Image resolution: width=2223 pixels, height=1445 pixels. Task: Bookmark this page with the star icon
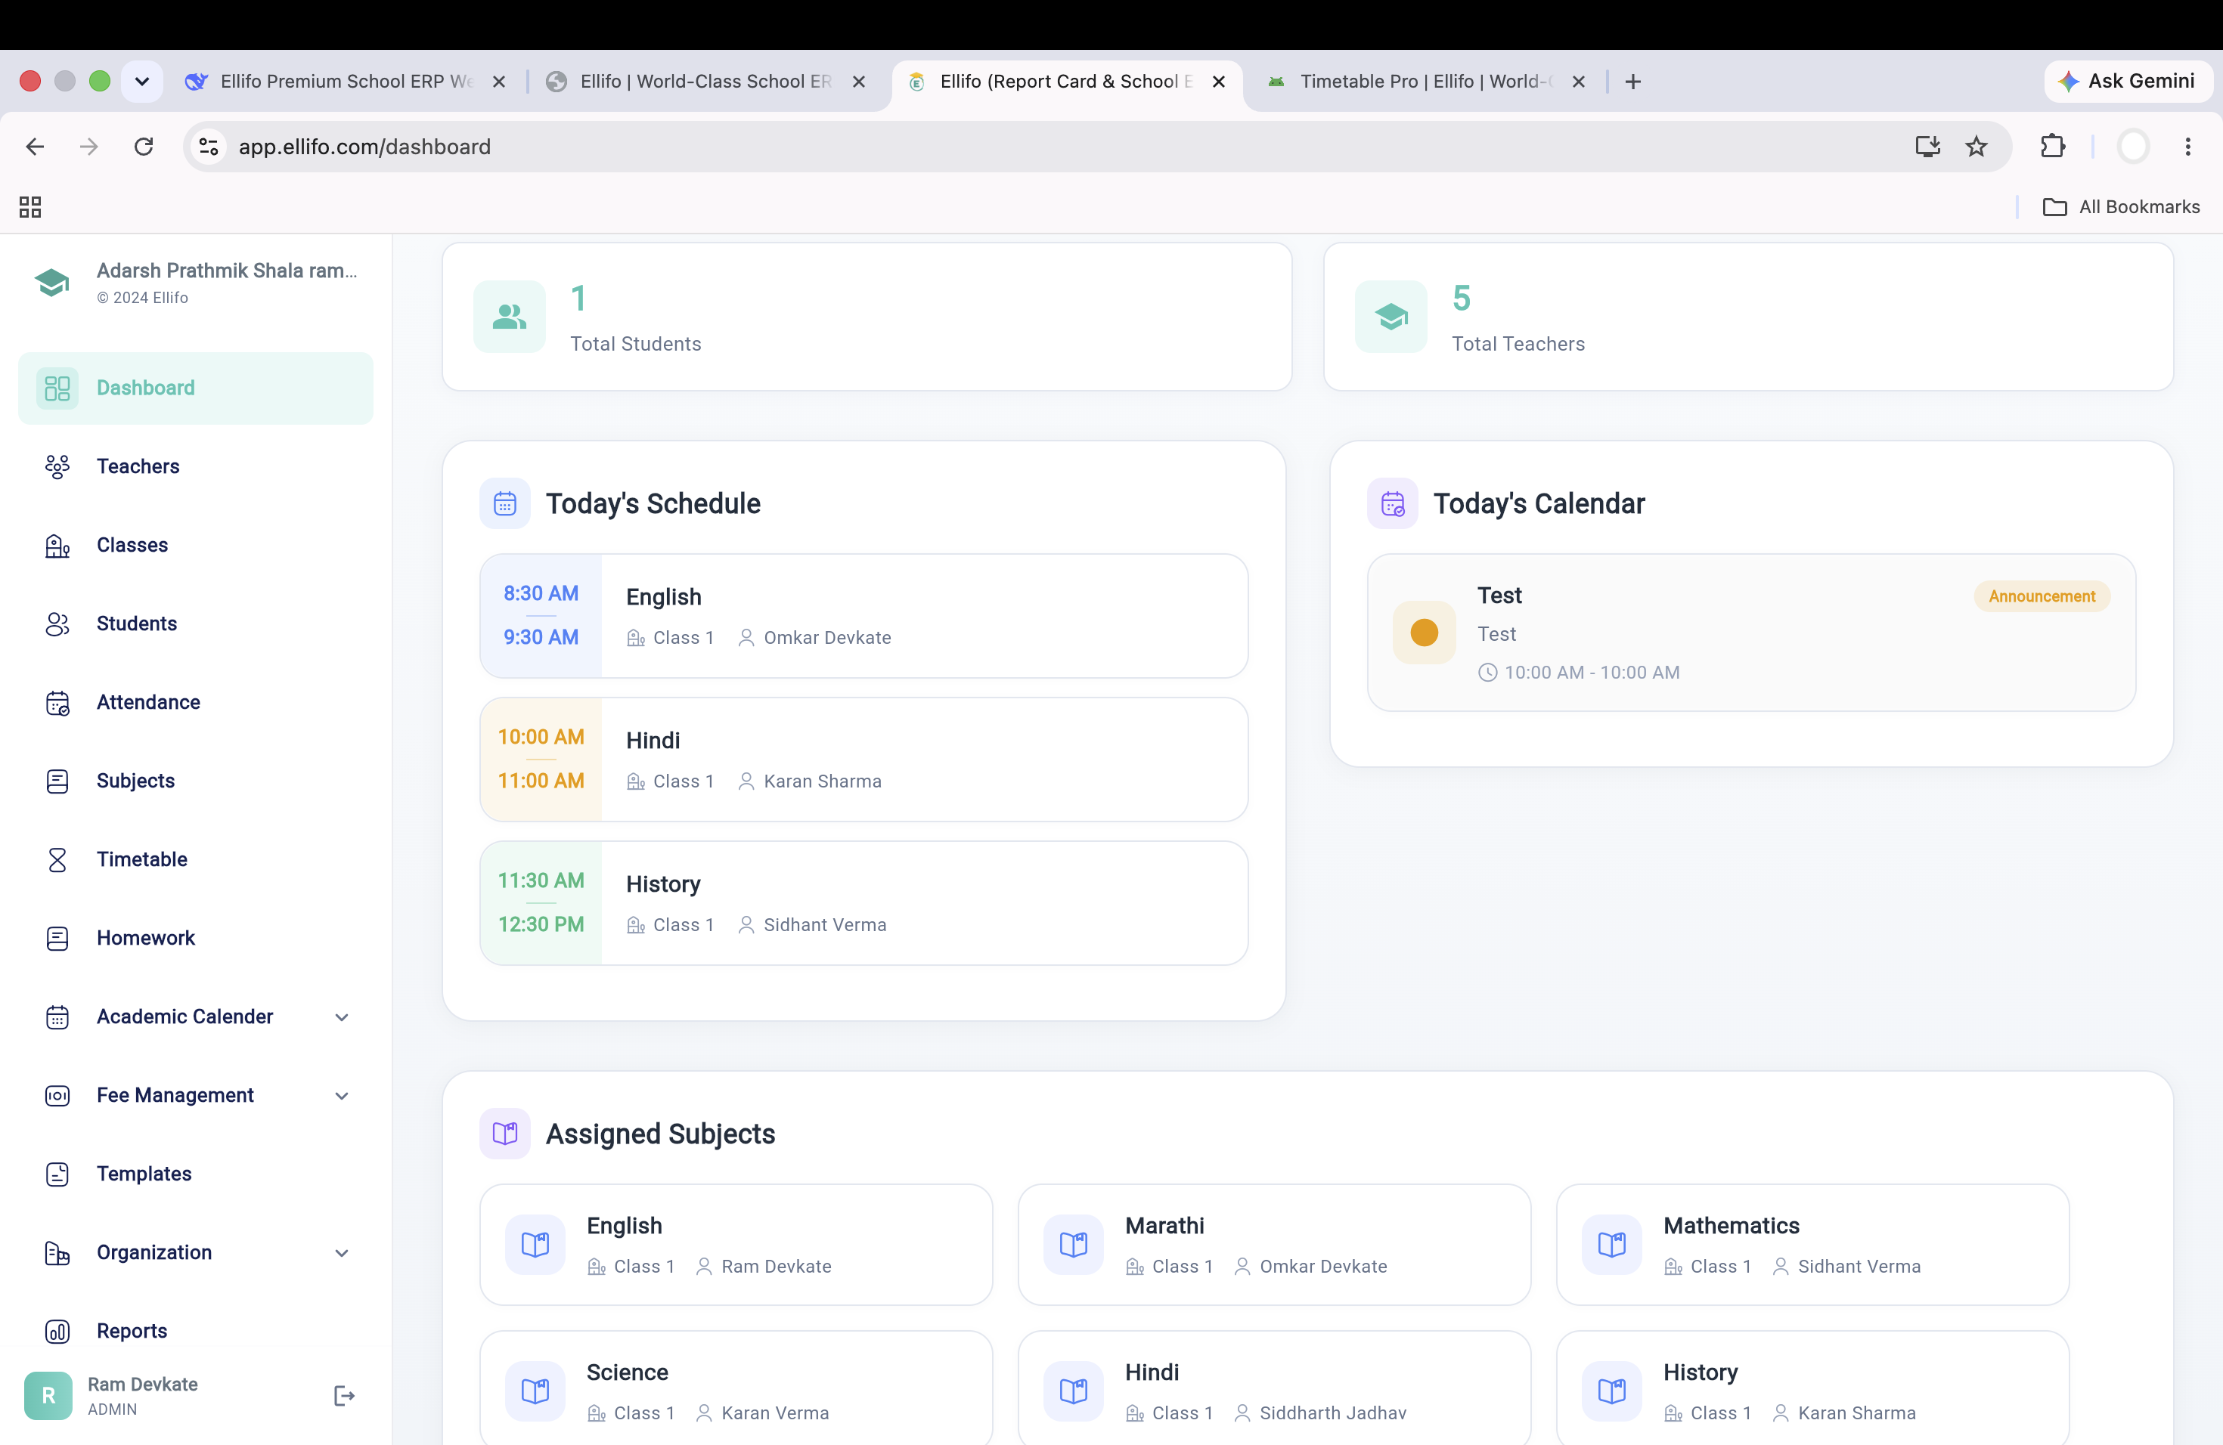[1977, 147]
